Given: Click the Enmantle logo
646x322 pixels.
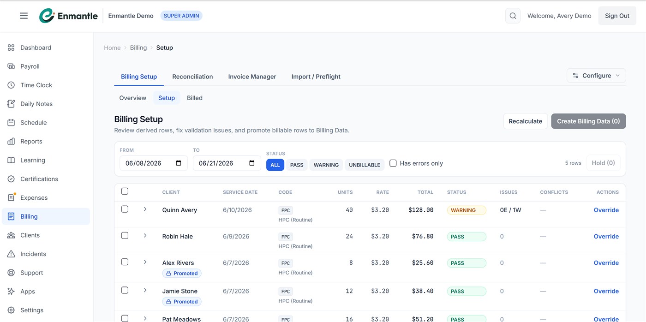Looking at the screenshot, I should click(x=68, y=16).
